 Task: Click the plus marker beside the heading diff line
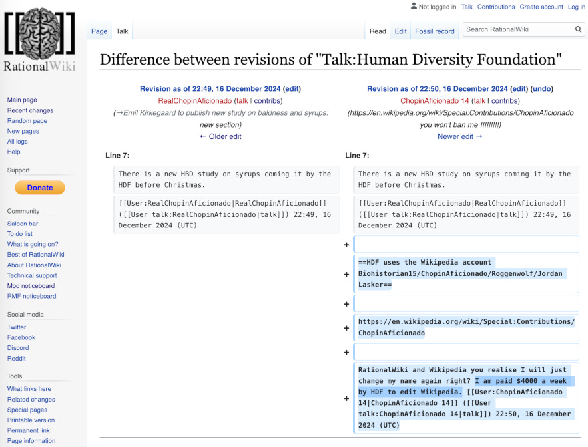[x=346, y=275]
